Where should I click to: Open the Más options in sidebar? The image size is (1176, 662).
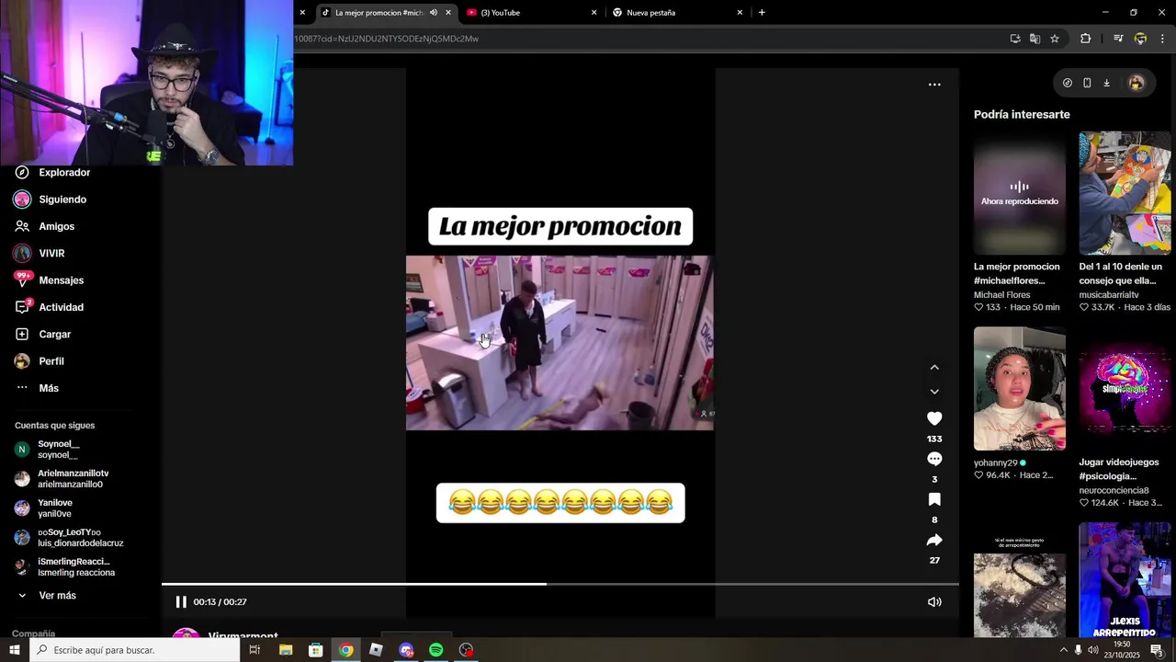coord(37,388)
